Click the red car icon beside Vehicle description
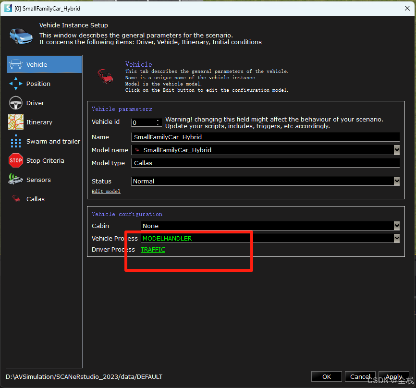Viewport: 416px width, 388px height. click(105, 76)
